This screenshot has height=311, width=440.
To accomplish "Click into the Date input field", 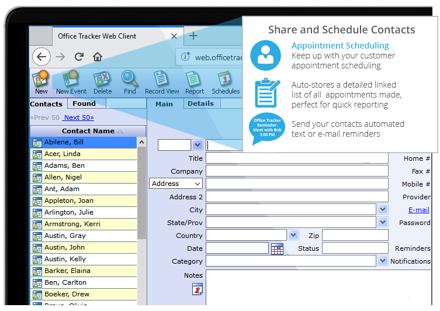I will (x=237, y=248).
